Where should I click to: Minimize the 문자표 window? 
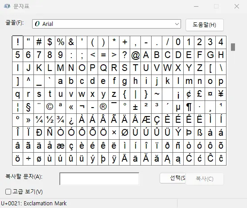(196, 6)
